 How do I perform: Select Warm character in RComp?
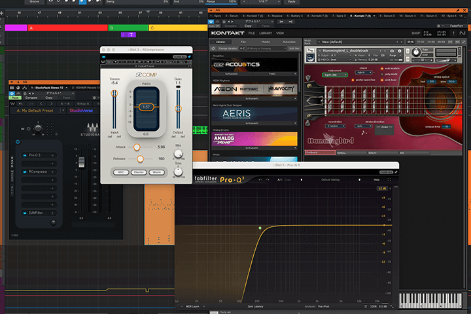[x=156, y=173]
